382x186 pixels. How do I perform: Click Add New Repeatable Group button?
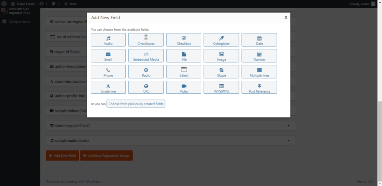pyautogui.click(x=106, y=155)
